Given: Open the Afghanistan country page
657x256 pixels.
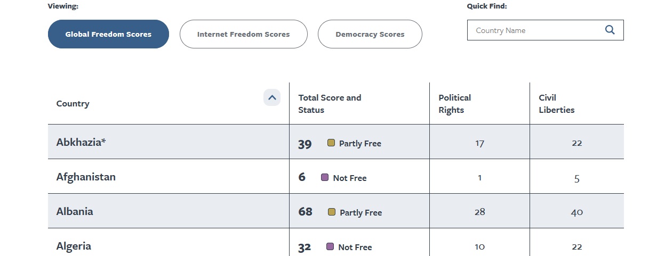Looking at the screenshot, I should pyautogui.click(x=86, y=177).
